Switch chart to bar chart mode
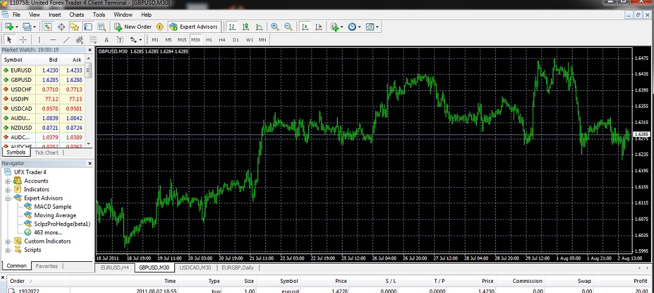This screenshot has width=654, height=293. point(232,27)
